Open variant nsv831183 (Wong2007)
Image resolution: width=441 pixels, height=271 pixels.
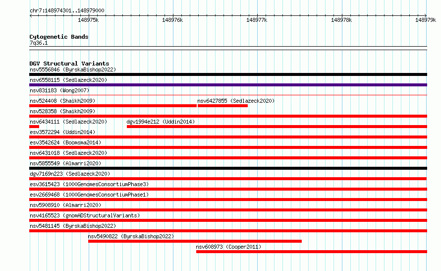tap(59, 90)
